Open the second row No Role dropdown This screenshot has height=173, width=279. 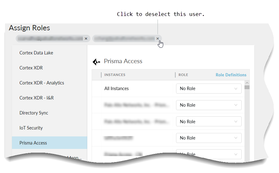click(209, 105)
